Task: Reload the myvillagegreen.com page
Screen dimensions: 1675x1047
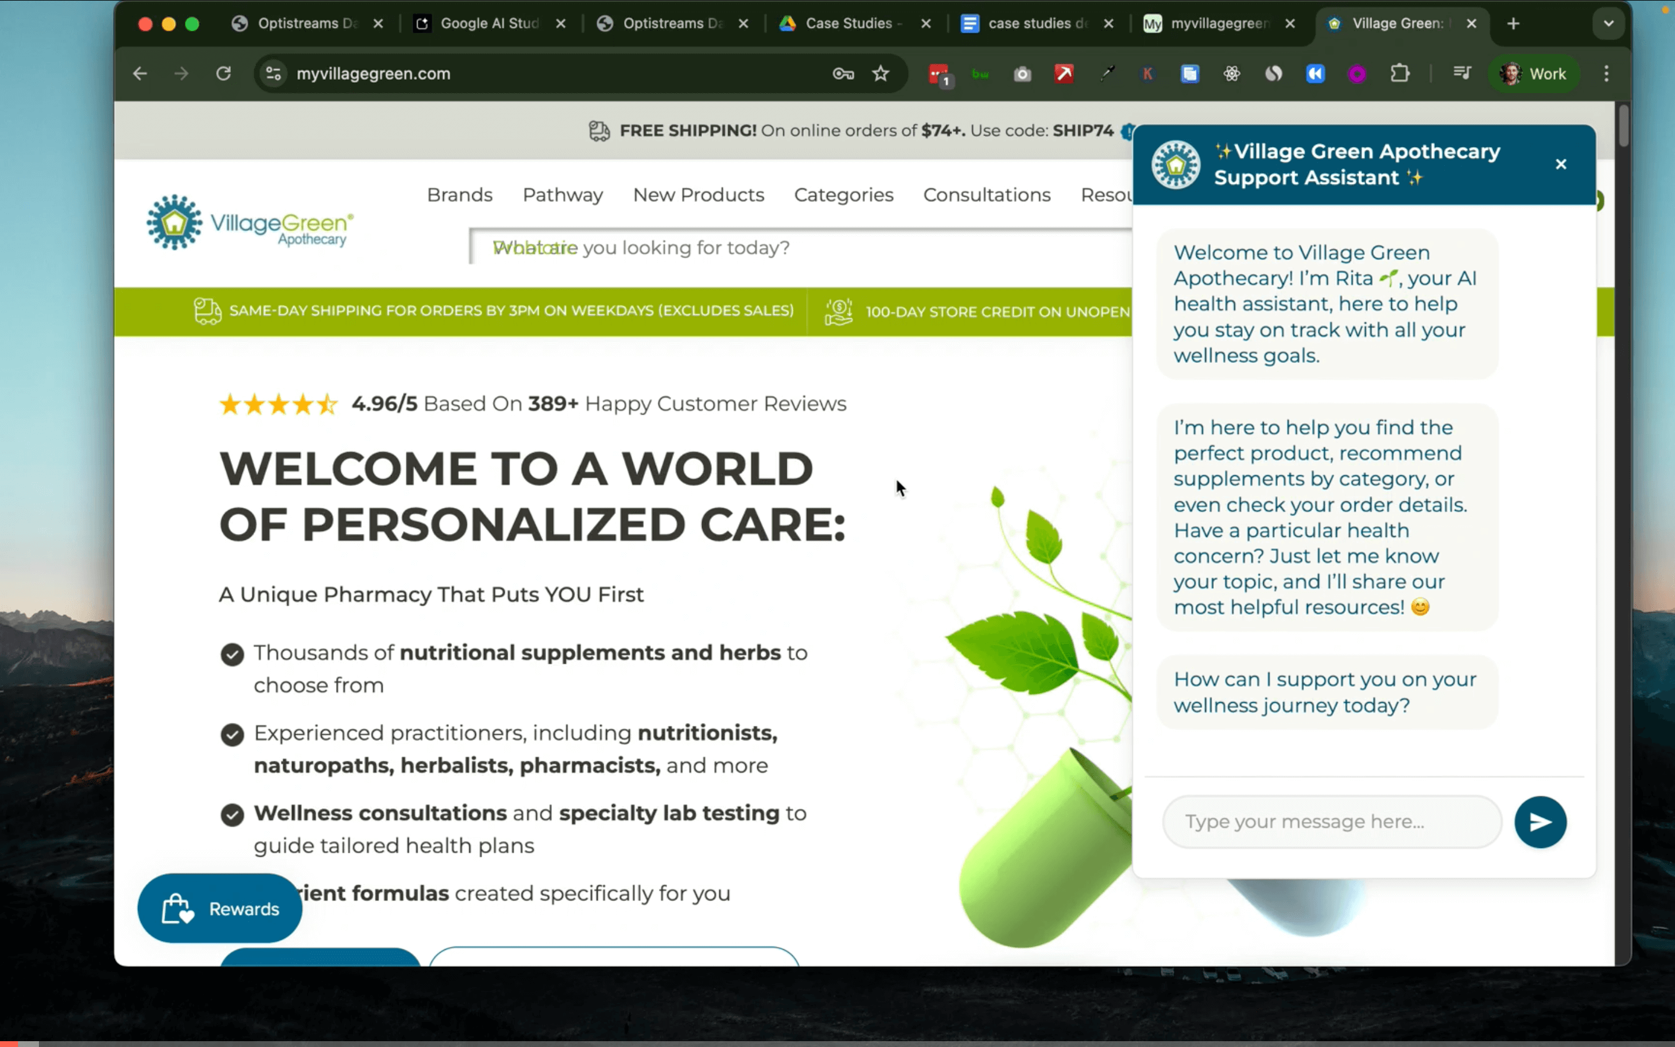Action: point(223,73)
